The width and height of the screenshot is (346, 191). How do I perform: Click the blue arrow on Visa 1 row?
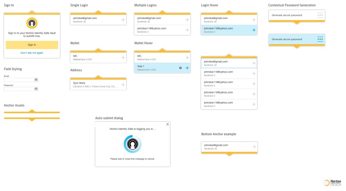point(187,68)
